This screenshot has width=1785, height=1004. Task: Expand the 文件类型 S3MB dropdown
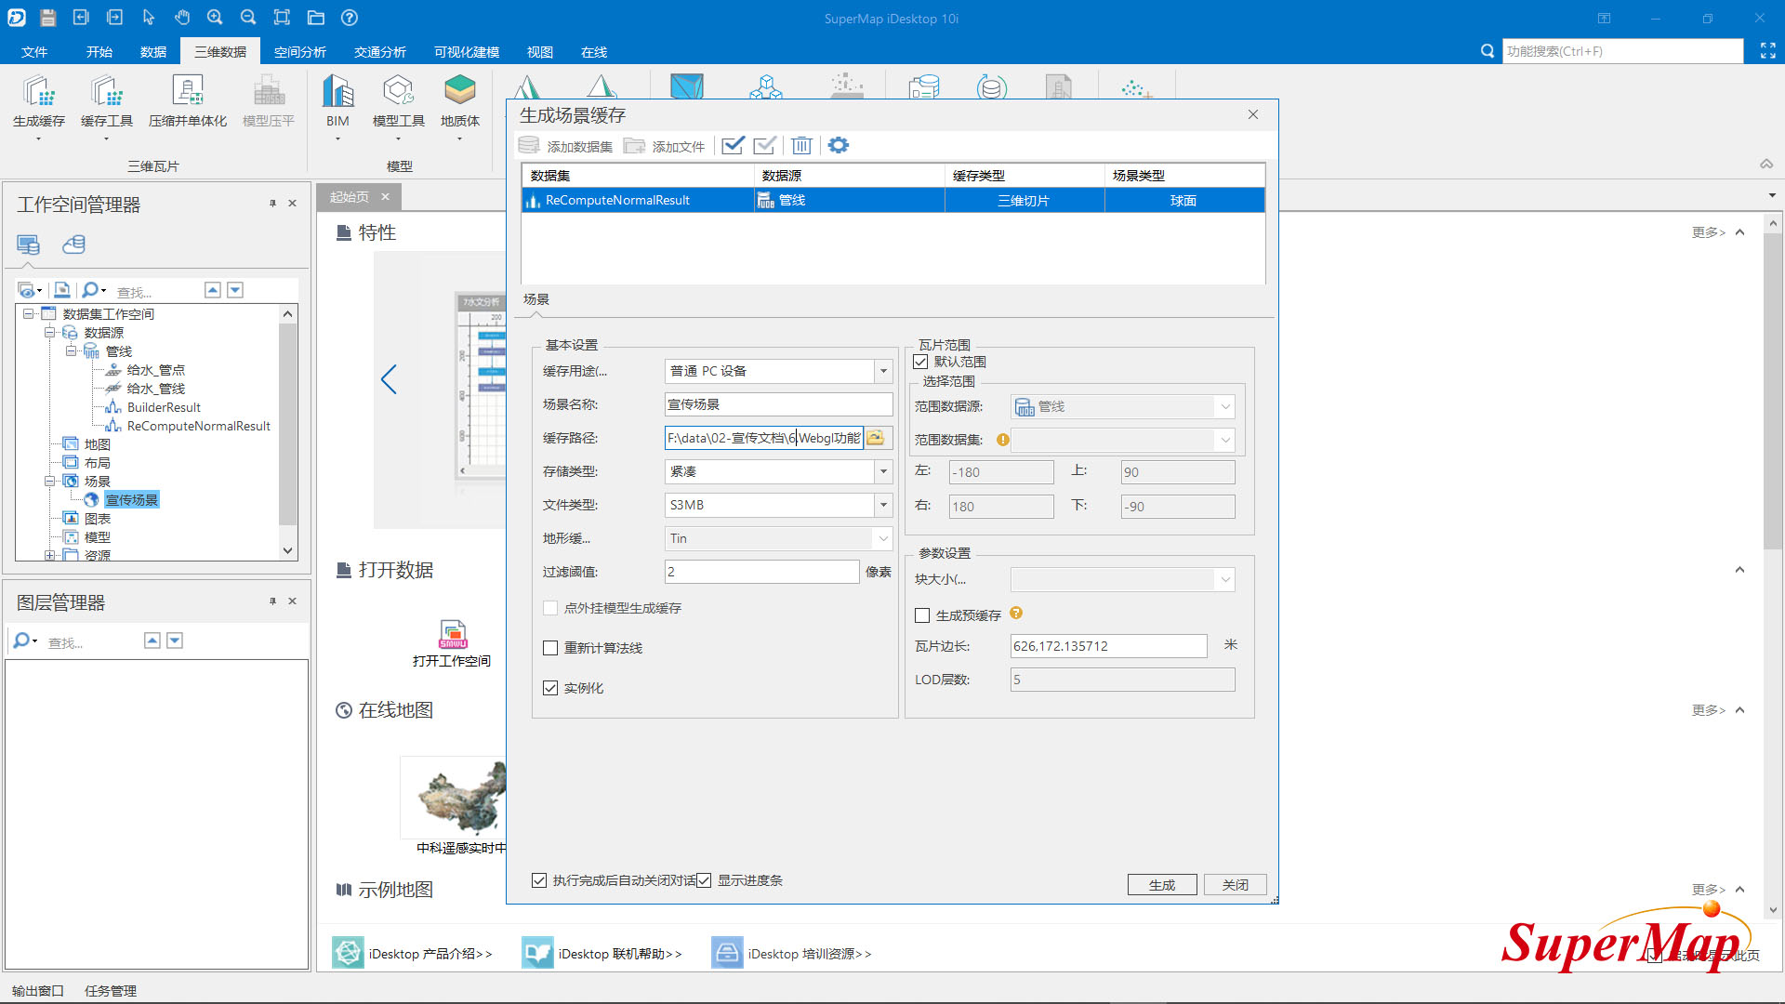pyautogui.click(x=883, y=505)
